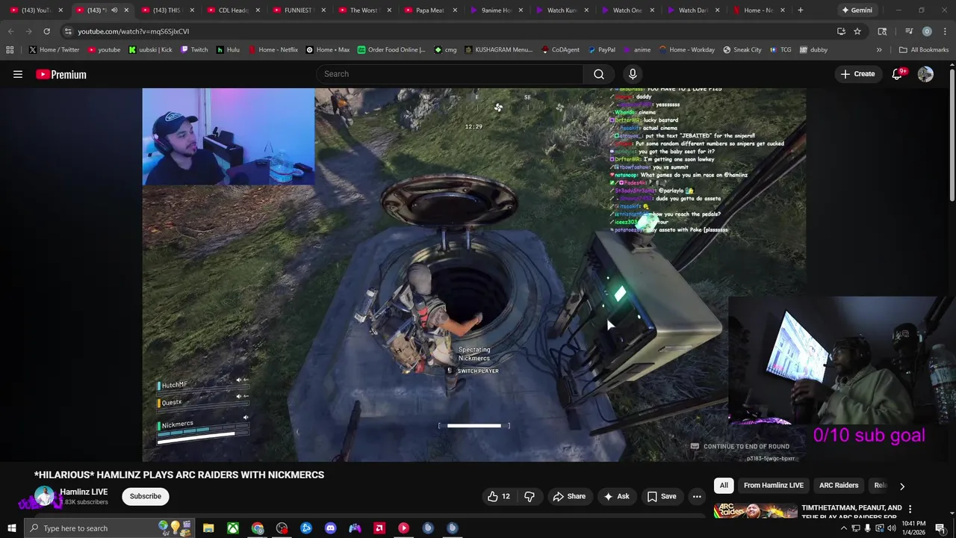
Task: Open volume control in system tray
Action: coord(891,528)
